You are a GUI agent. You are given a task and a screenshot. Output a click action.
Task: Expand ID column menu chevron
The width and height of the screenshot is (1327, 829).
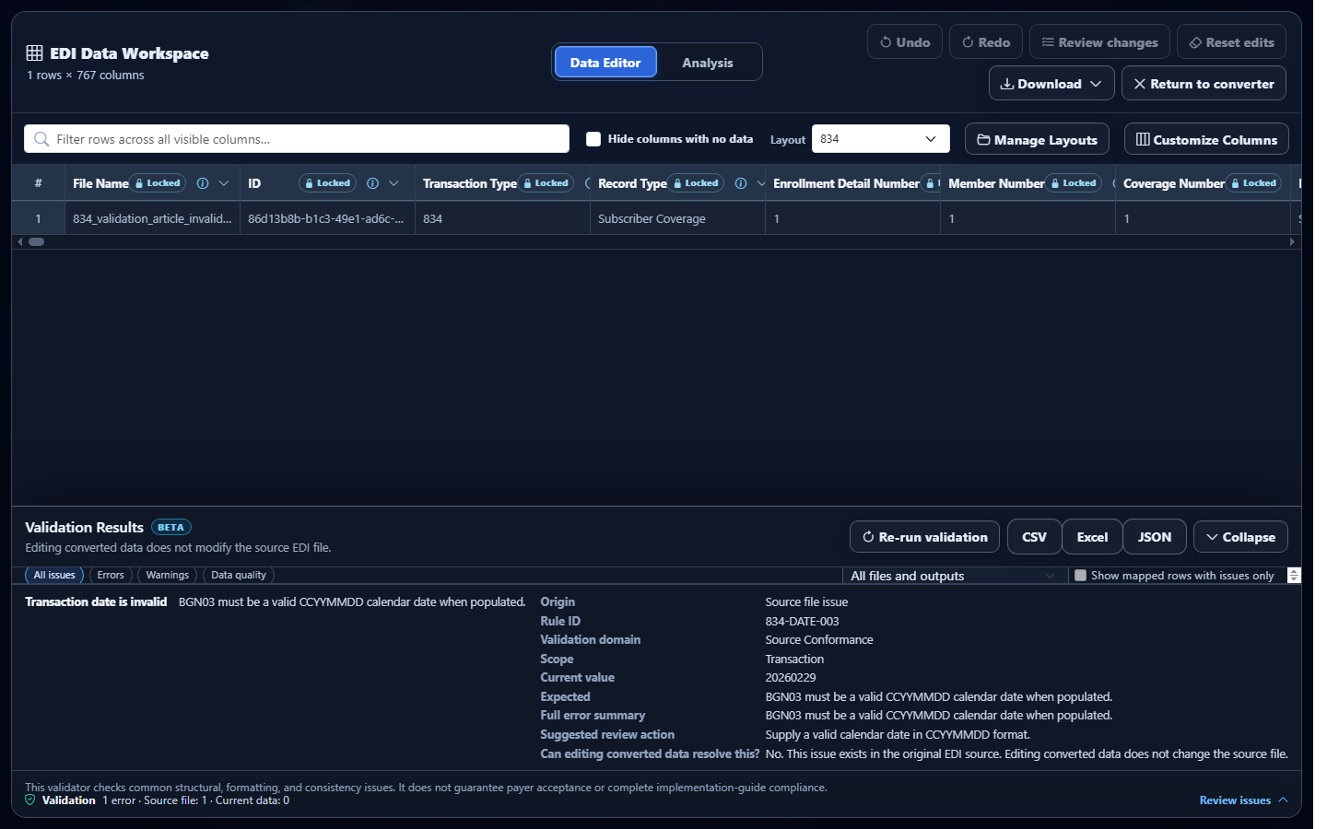[x=393, y=183]
